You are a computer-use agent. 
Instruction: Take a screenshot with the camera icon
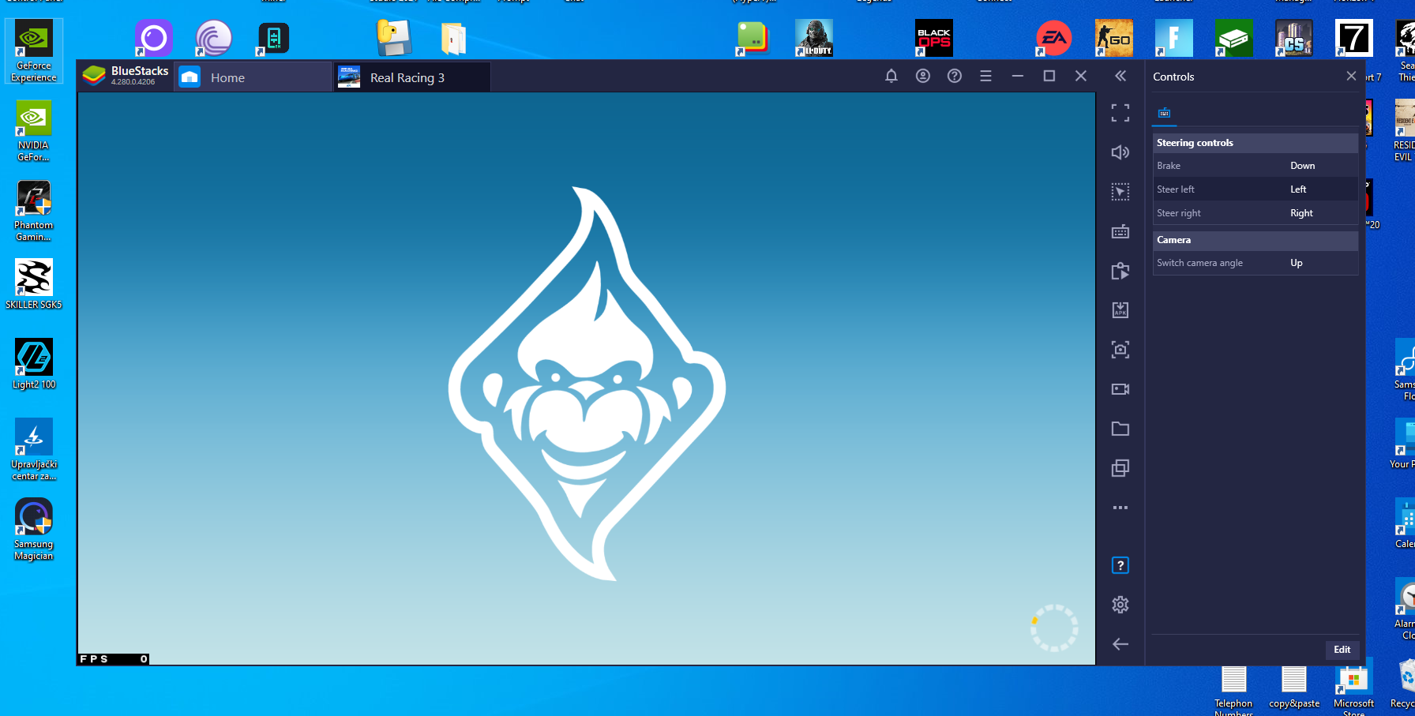1120,350
